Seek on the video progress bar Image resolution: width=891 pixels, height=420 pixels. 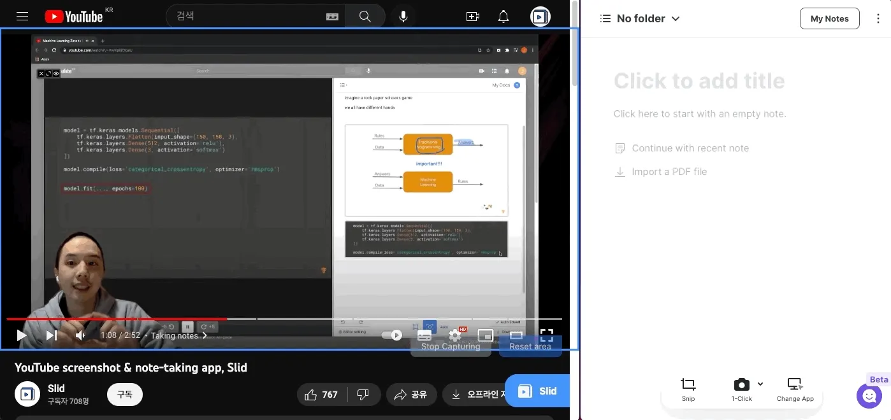click(284, 319)
